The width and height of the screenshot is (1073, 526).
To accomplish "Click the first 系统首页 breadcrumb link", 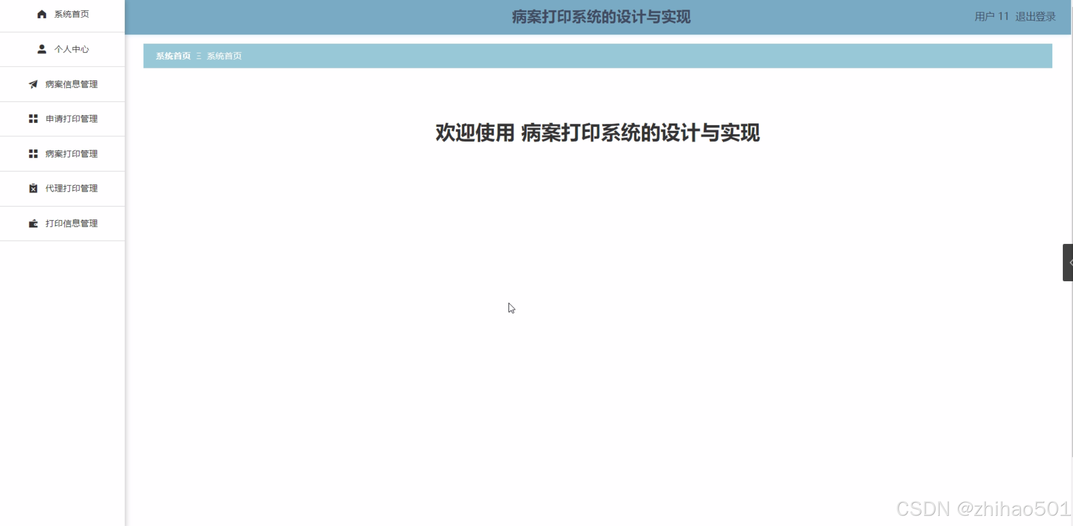I will tap(173, 56).
